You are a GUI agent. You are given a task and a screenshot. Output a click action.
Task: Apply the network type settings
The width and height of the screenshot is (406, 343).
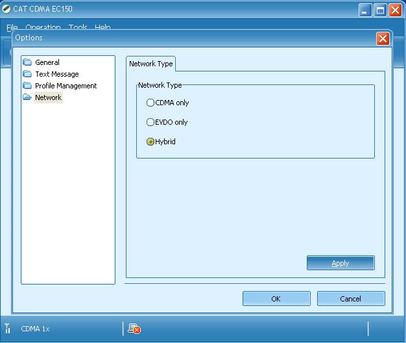click(340, 263)
